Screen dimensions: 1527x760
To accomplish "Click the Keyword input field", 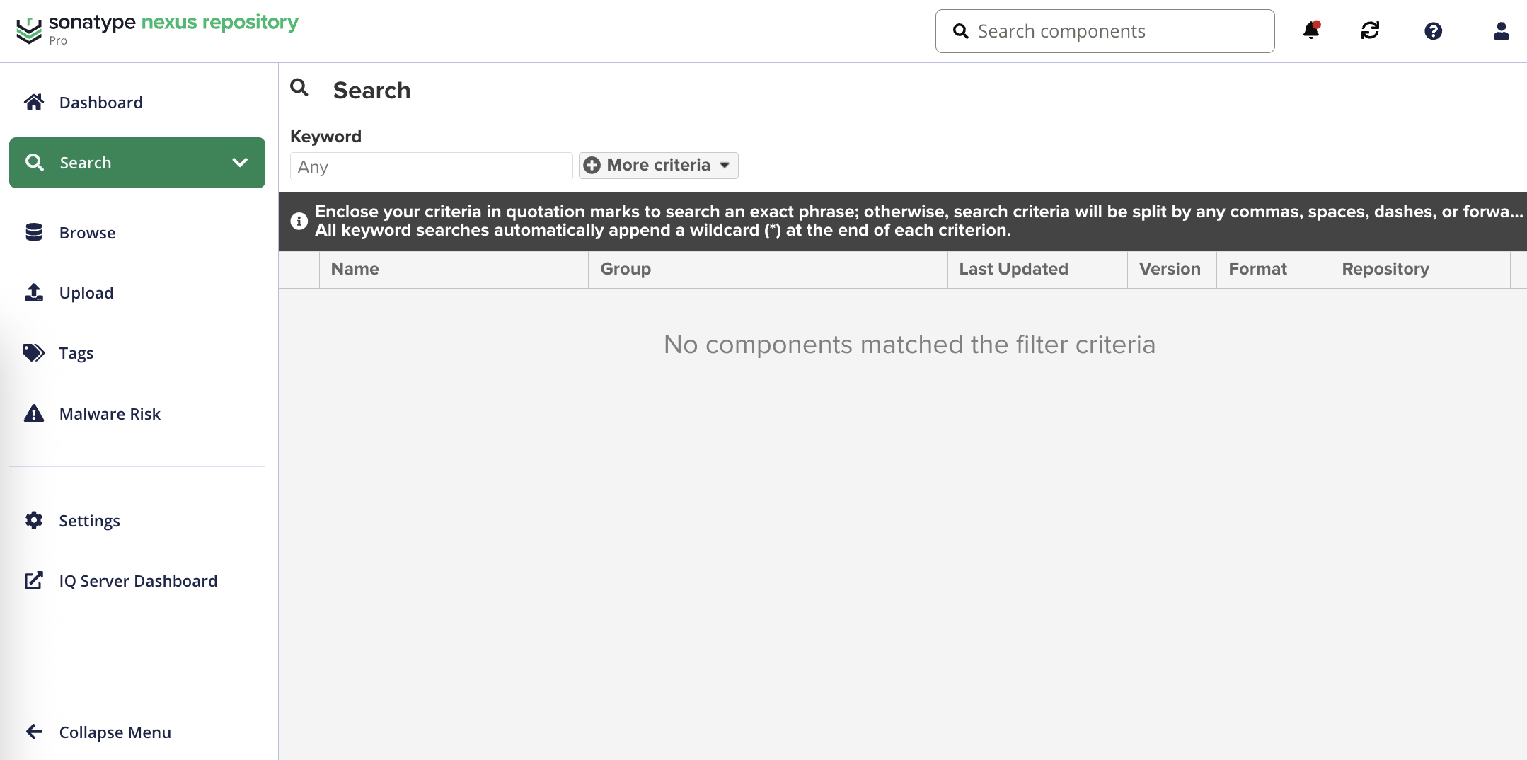I will [x=431, y=166].
